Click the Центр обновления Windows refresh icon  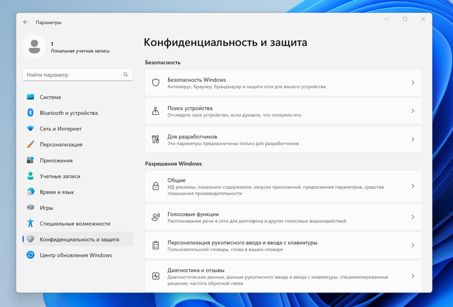pos(30,255)
